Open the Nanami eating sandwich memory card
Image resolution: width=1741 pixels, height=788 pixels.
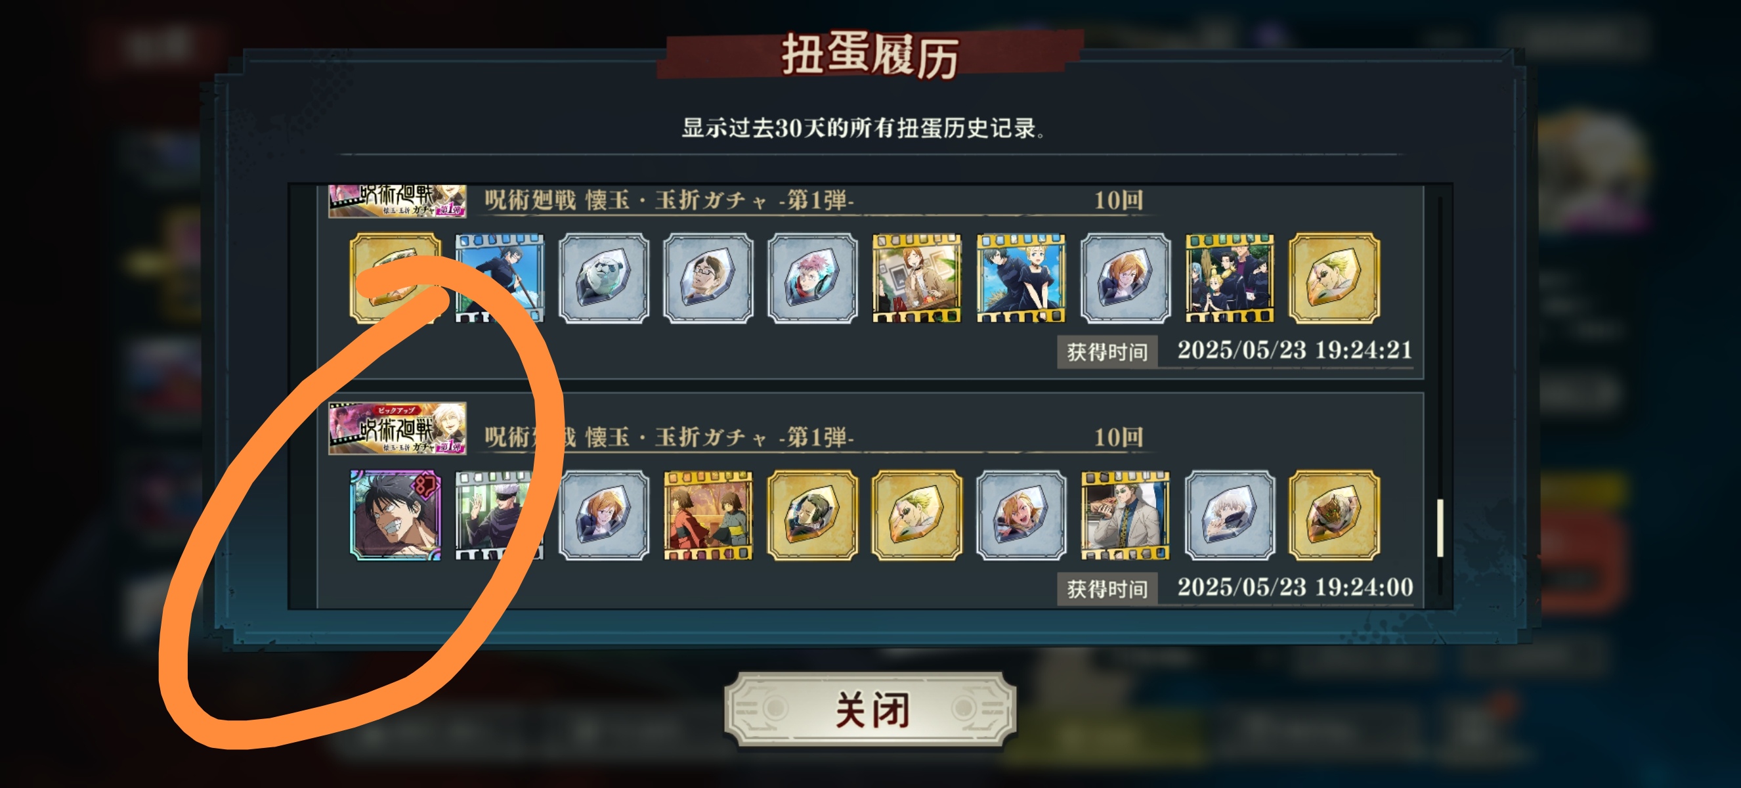(1125, 515)
